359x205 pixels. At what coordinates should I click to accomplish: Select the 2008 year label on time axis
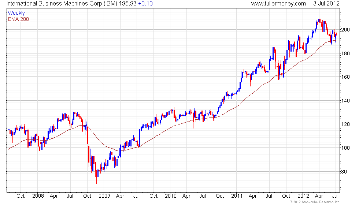point(38,196)
